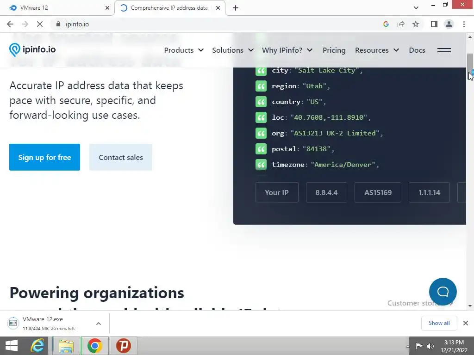474x355 pixels.
Task: Expand VMware 12.exe download options arrow
Action: click(x=99, y=323)
